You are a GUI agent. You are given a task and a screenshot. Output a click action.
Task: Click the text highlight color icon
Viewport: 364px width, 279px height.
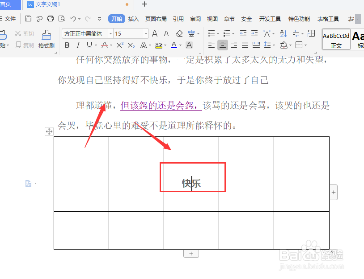[x=159, y=45]
